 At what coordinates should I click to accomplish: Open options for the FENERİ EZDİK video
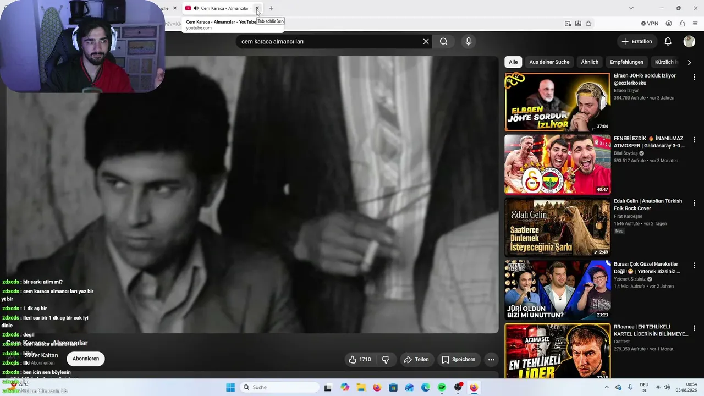tap(694, 140)
